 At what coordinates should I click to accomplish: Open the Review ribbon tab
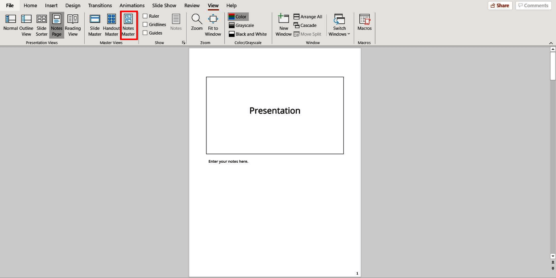pyautogui.click(x=191, y=5)
